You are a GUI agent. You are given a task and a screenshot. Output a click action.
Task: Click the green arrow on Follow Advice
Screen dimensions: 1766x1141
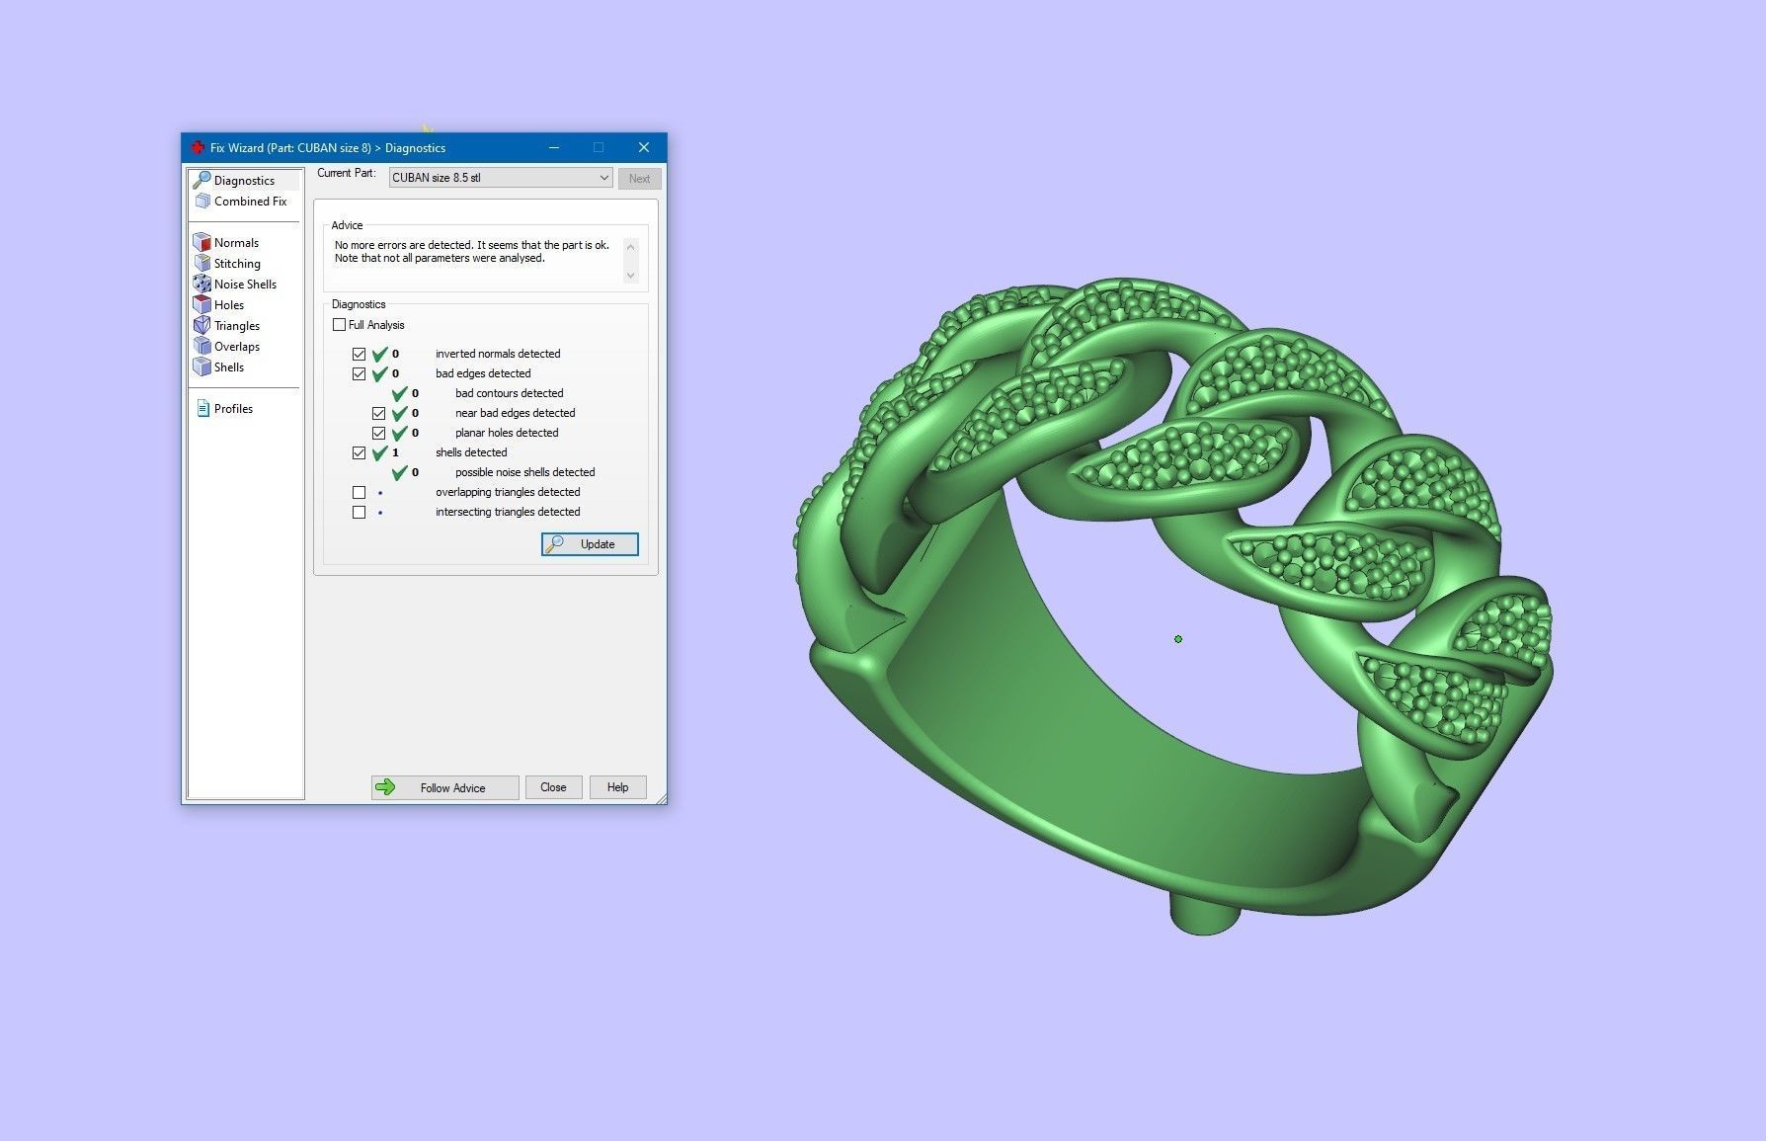coord(386,787)
